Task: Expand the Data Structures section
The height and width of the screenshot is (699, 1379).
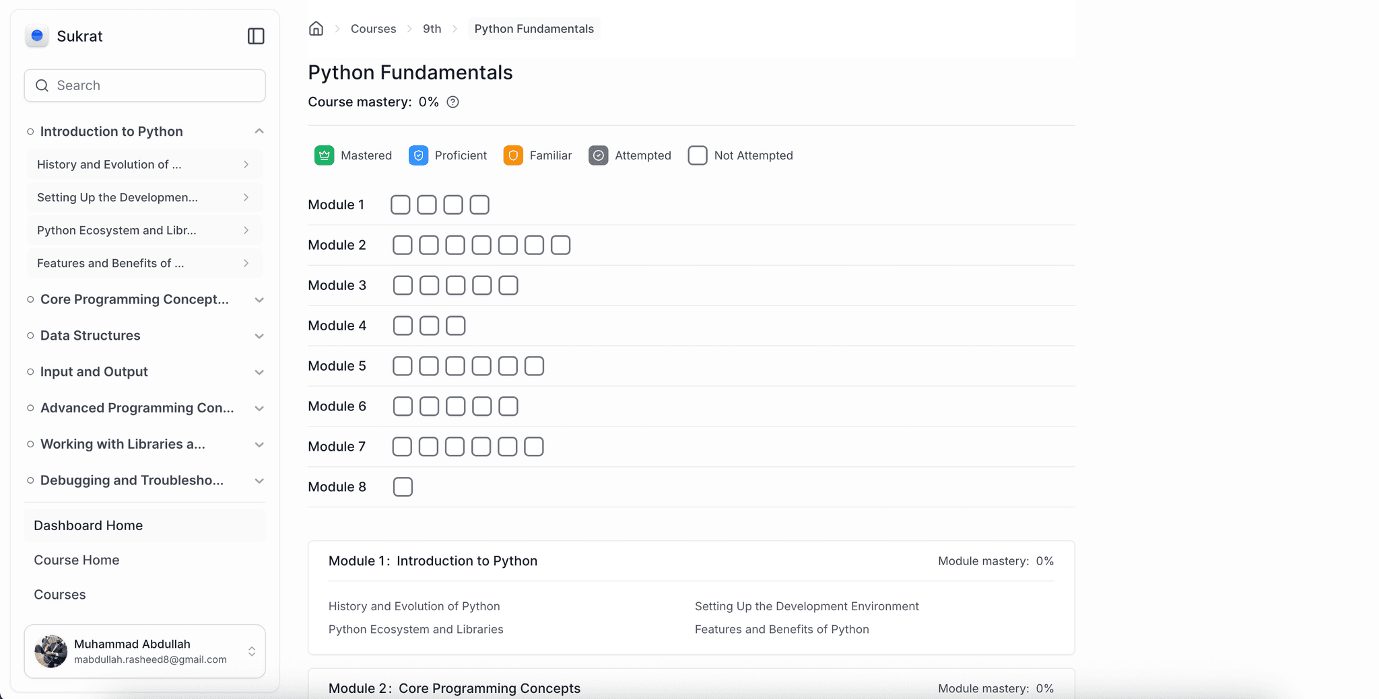Action: pyautogui.click(x=259, y=336)
